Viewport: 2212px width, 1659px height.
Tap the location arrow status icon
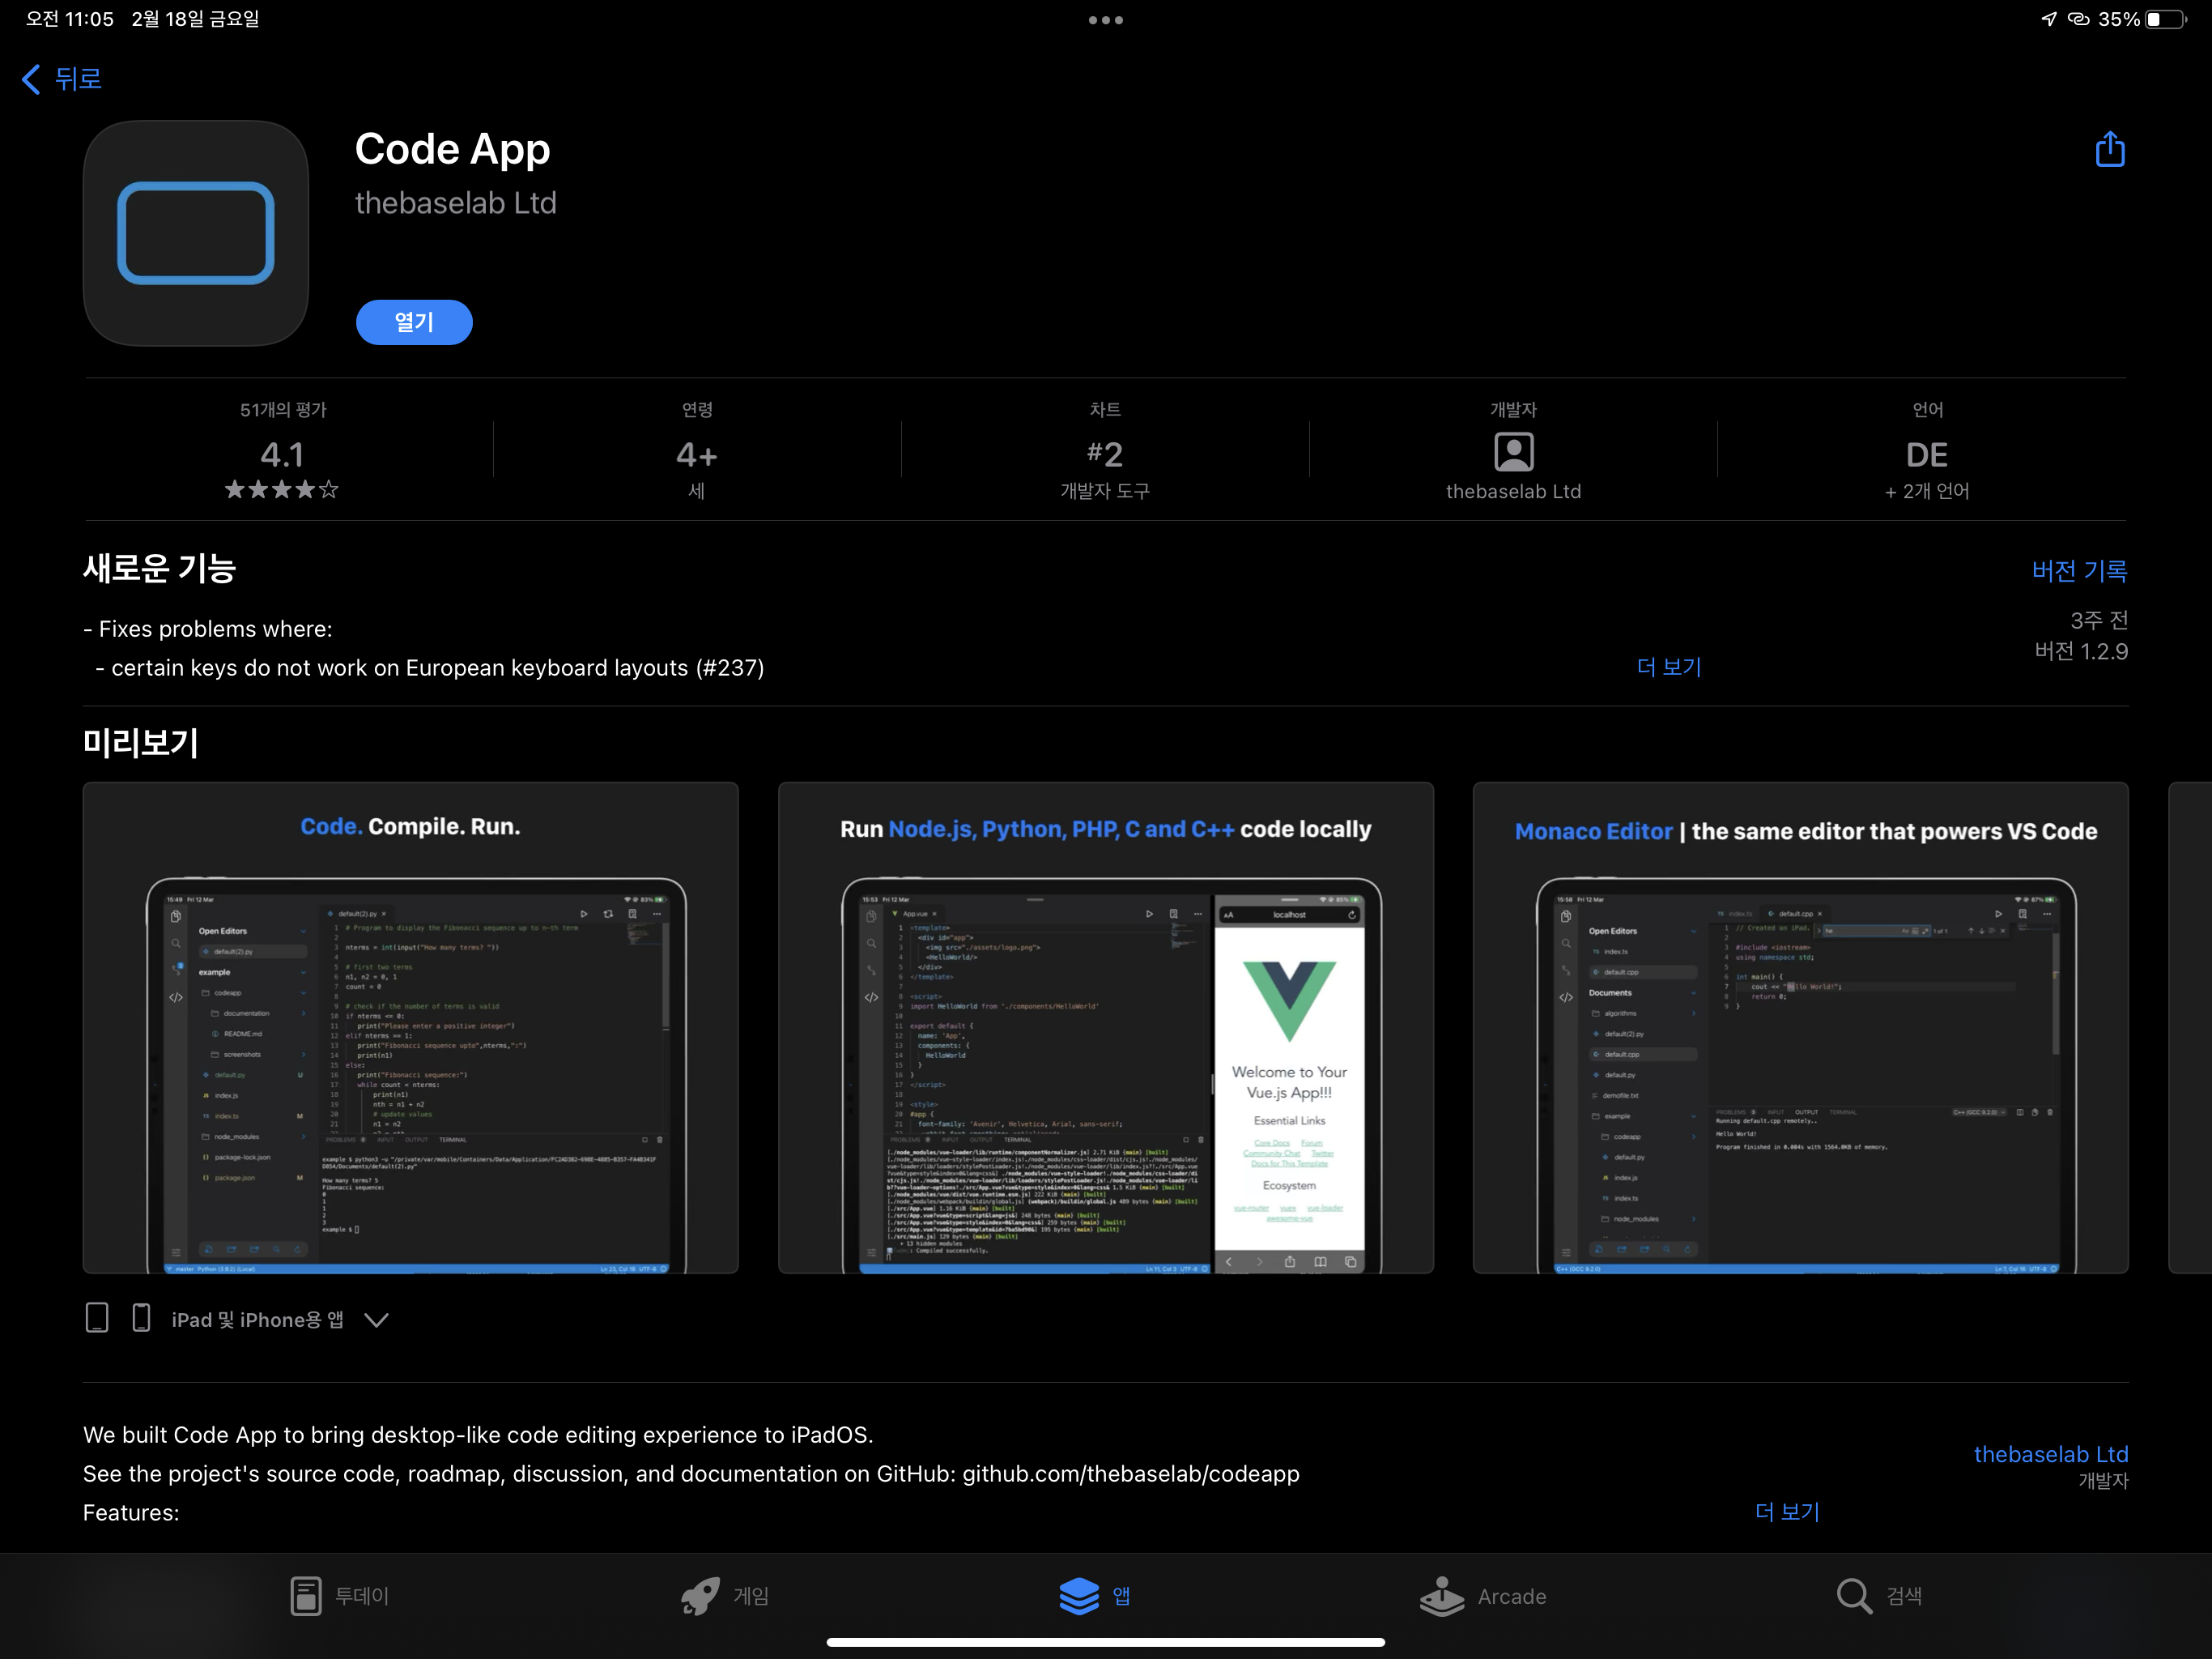pos(2048,19)
